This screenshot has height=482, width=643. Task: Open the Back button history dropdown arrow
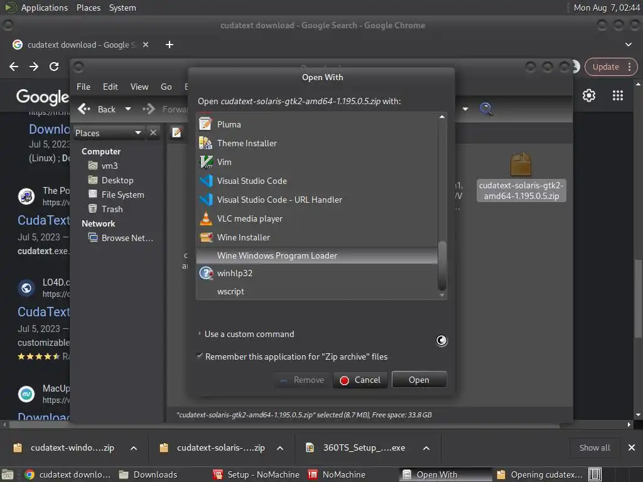point(128,109)
